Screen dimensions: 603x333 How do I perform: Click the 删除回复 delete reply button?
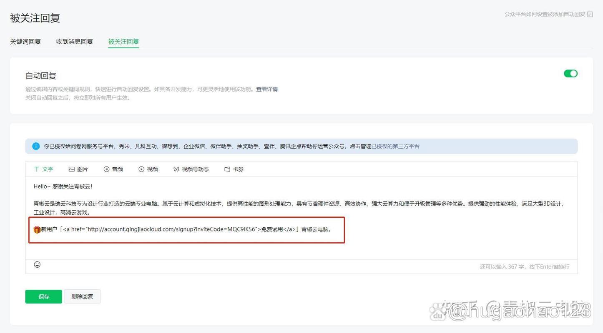(82, 296)
